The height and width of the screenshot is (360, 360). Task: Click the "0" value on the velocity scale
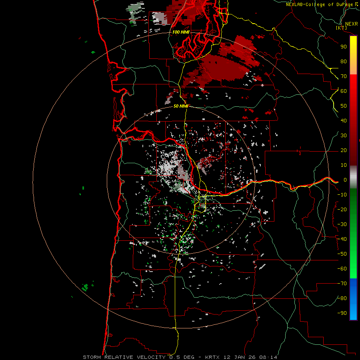click(x=345, y=180)
